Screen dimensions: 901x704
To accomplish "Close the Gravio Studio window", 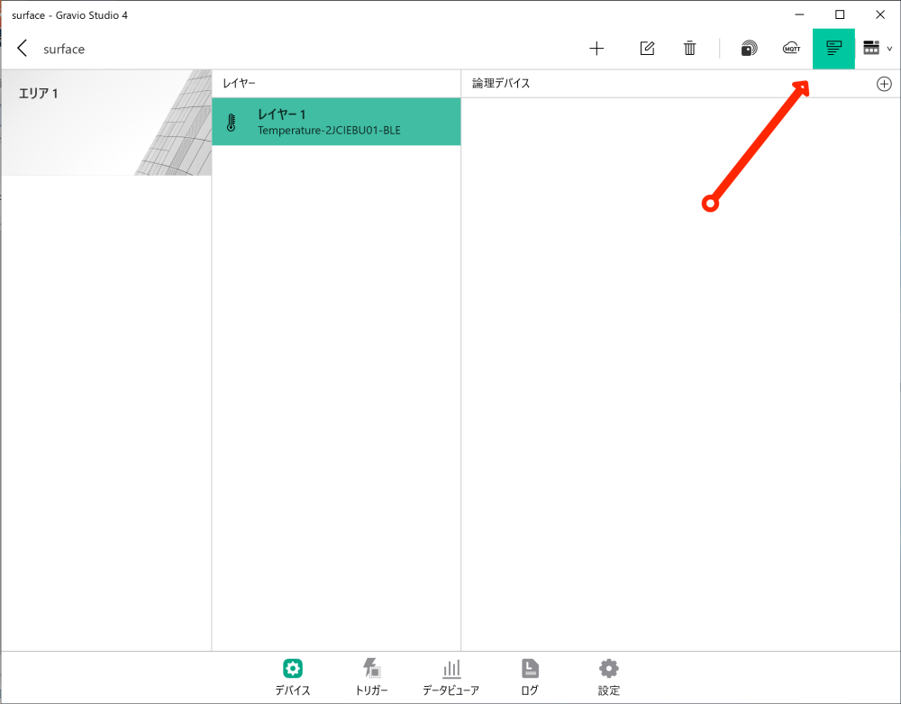I will (x=880, y=14).
